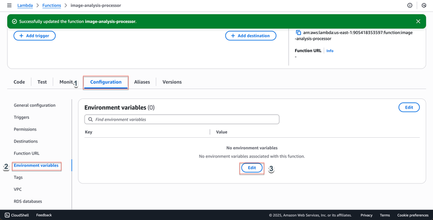Click the Find environment variables search field
This screenshot has height=220, width=433.
[182, 119]
